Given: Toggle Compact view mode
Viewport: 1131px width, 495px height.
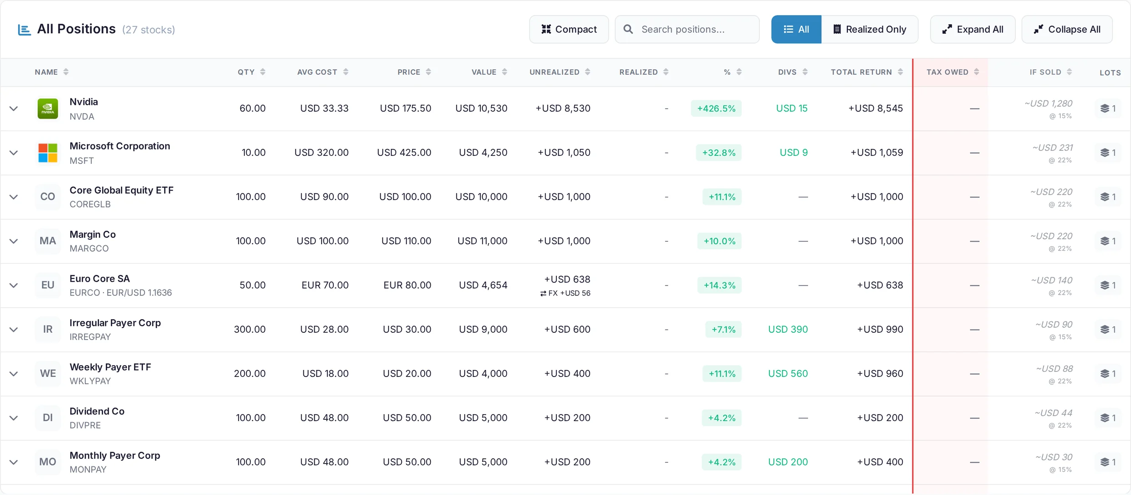Looking at the screenshot, I should [569, 29].
